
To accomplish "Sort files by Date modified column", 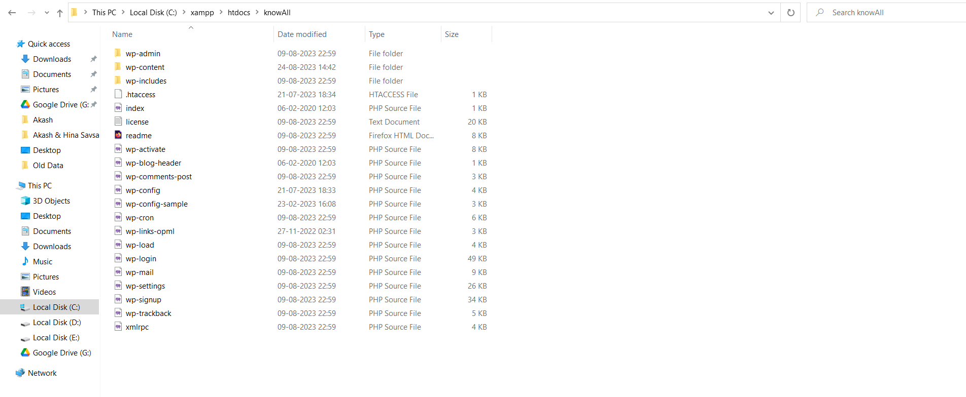I will 302,34.
